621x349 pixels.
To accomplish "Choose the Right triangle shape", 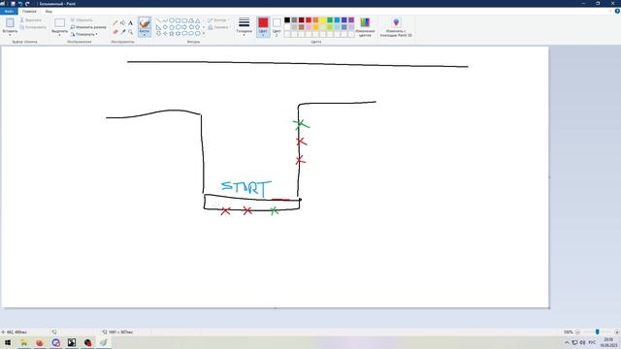I will pyautogui.click(x=158, y=27).
